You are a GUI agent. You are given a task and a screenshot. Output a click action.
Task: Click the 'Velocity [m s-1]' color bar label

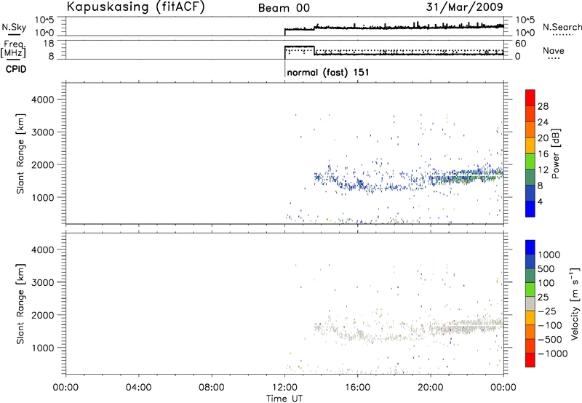click(x=574, y=303)
